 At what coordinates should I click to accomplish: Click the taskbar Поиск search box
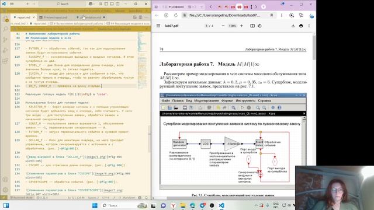click(x=124, y=205)
